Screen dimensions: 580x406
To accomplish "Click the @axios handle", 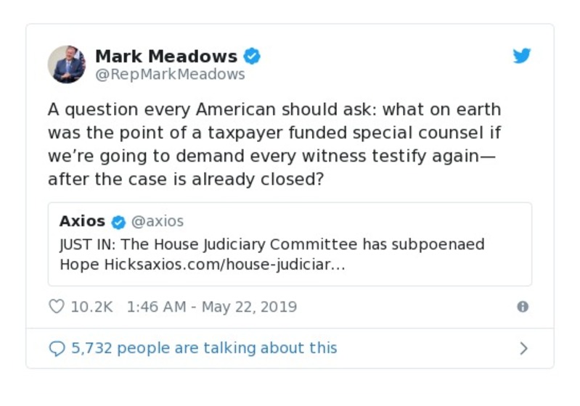I will pos(158,221).
